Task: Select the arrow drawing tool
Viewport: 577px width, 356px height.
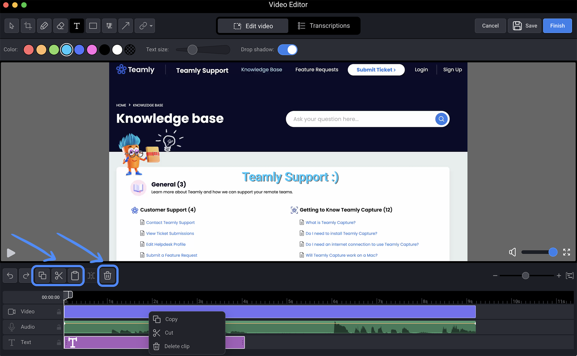Action: pyautogui.click(x=126, y=26)
